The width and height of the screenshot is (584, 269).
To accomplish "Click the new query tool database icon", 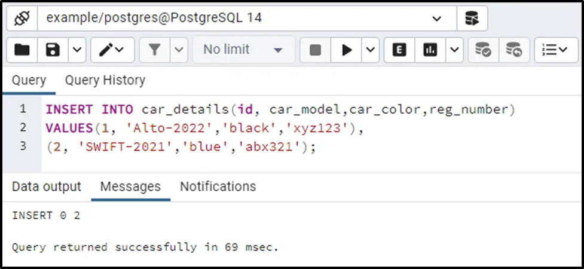I will pyautogui.click(x=472, y=18).
